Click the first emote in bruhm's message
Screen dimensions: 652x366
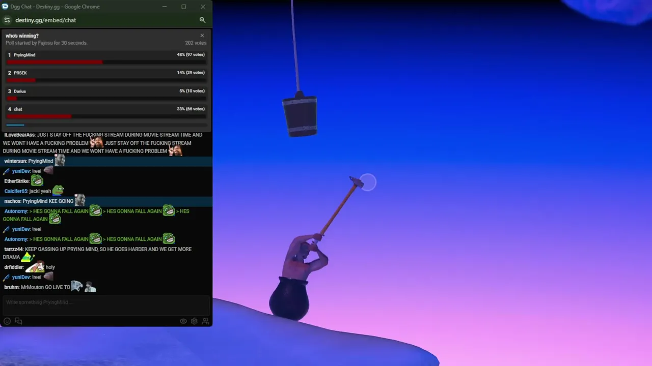pyautogui.click(x=76, y=286)
